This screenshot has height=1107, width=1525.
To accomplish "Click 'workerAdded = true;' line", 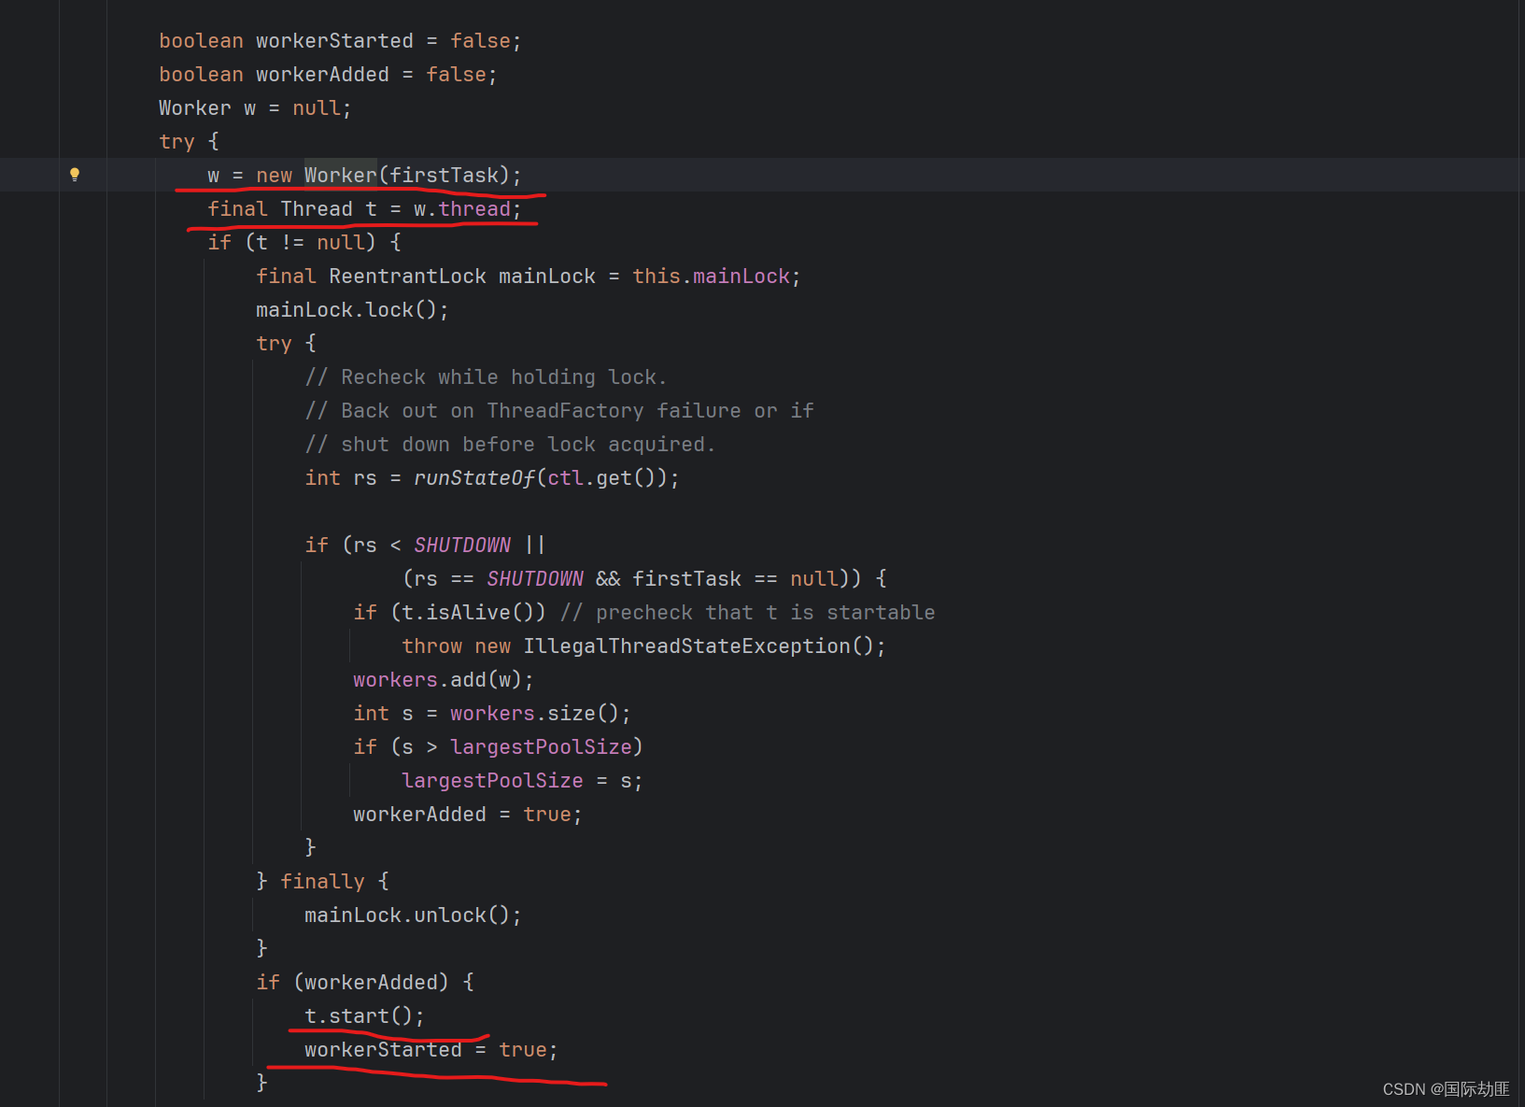I will 468,815.
